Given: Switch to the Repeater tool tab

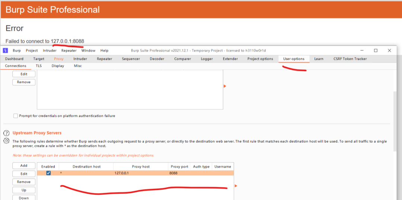Looking at the screenshot, I should click(x=104, y=59).
